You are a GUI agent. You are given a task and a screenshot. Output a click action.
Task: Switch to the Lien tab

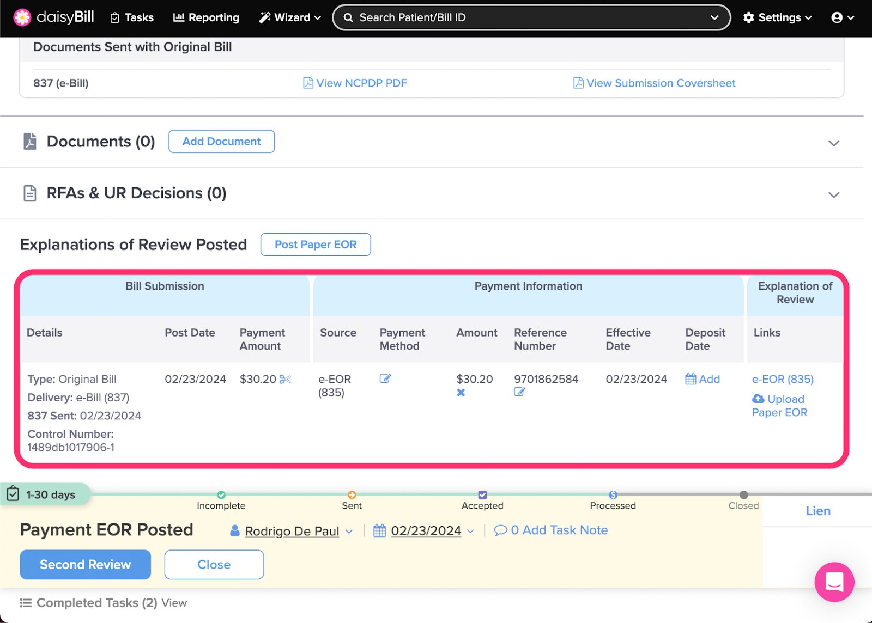[818, 511]
